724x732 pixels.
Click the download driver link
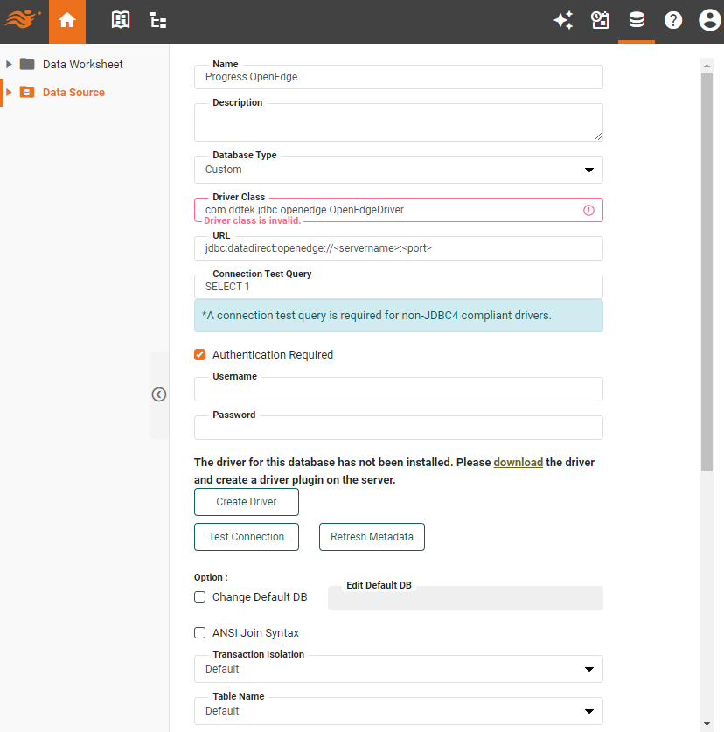pos(518,462)
